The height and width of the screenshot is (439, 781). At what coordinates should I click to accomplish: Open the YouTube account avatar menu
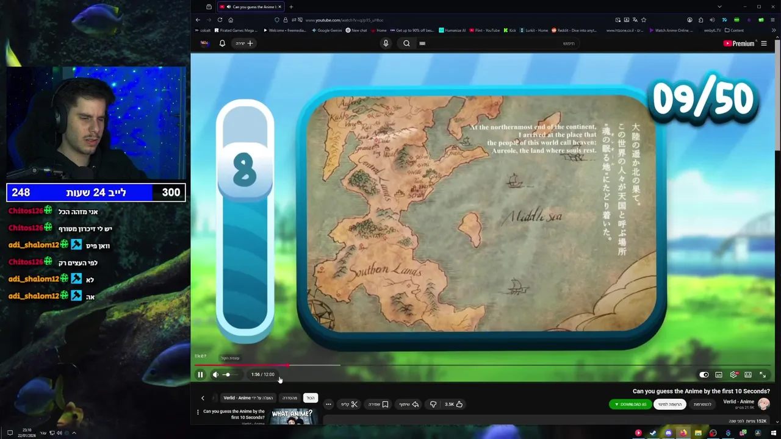tap(205, 43)
